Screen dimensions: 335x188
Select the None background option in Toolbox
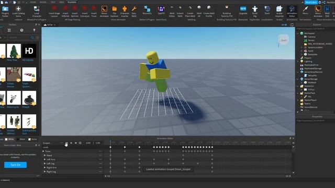pyautogui.click(x=32, y=139)
